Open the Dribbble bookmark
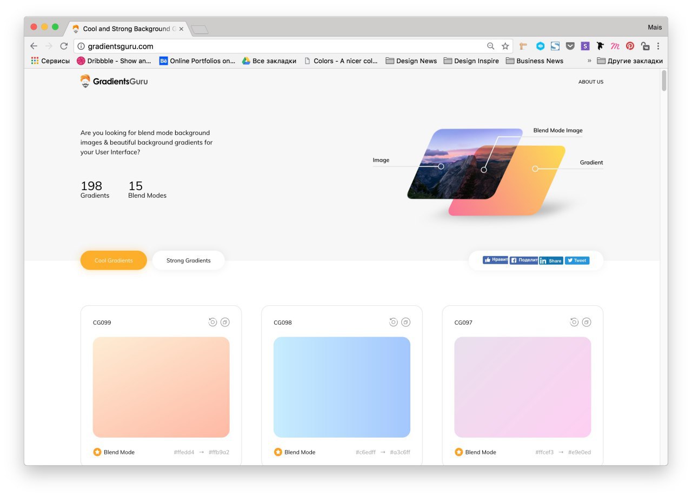The width and height of the screenshot is (692, 497). [x=114, y=61]
